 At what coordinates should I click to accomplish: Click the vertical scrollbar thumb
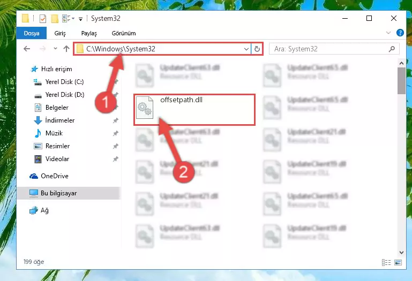[401, 81]
